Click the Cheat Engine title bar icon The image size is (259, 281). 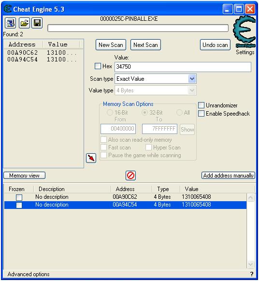(x=8, y=9)
